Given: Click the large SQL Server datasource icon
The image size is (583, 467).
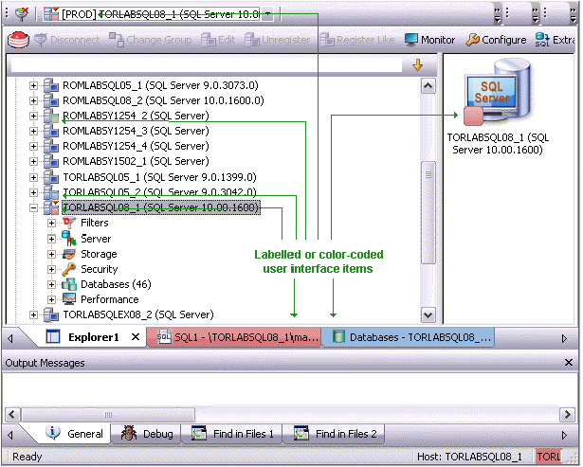Looking at the screenshot, I should pos(497,92).
